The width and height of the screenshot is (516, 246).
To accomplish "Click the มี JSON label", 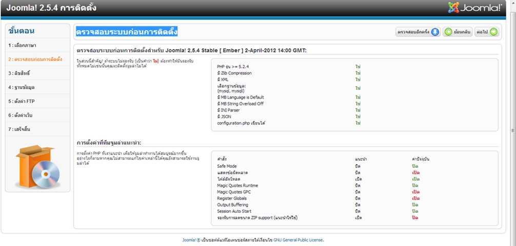I will tap(224, 117).
